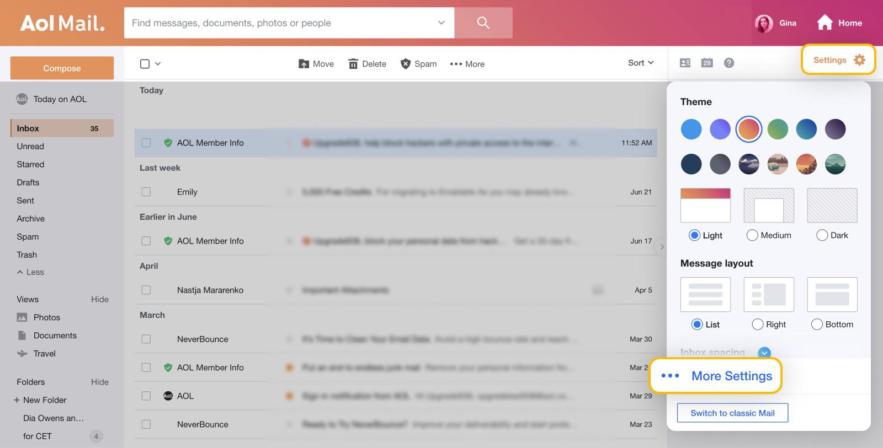Screen dimensions: 883x448
Task: Open the Trash folder
Action: coord(27,255)
